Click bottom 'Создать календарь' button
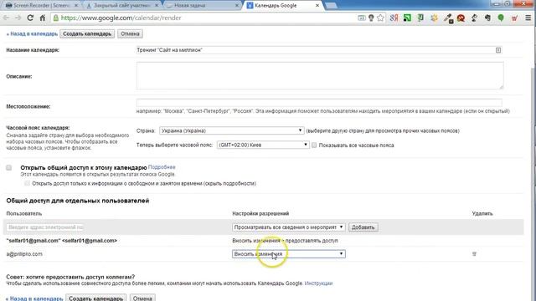Image resolution: width=536 pixels, height=301 pixels. pyautogui.click(x=95, y=298)
